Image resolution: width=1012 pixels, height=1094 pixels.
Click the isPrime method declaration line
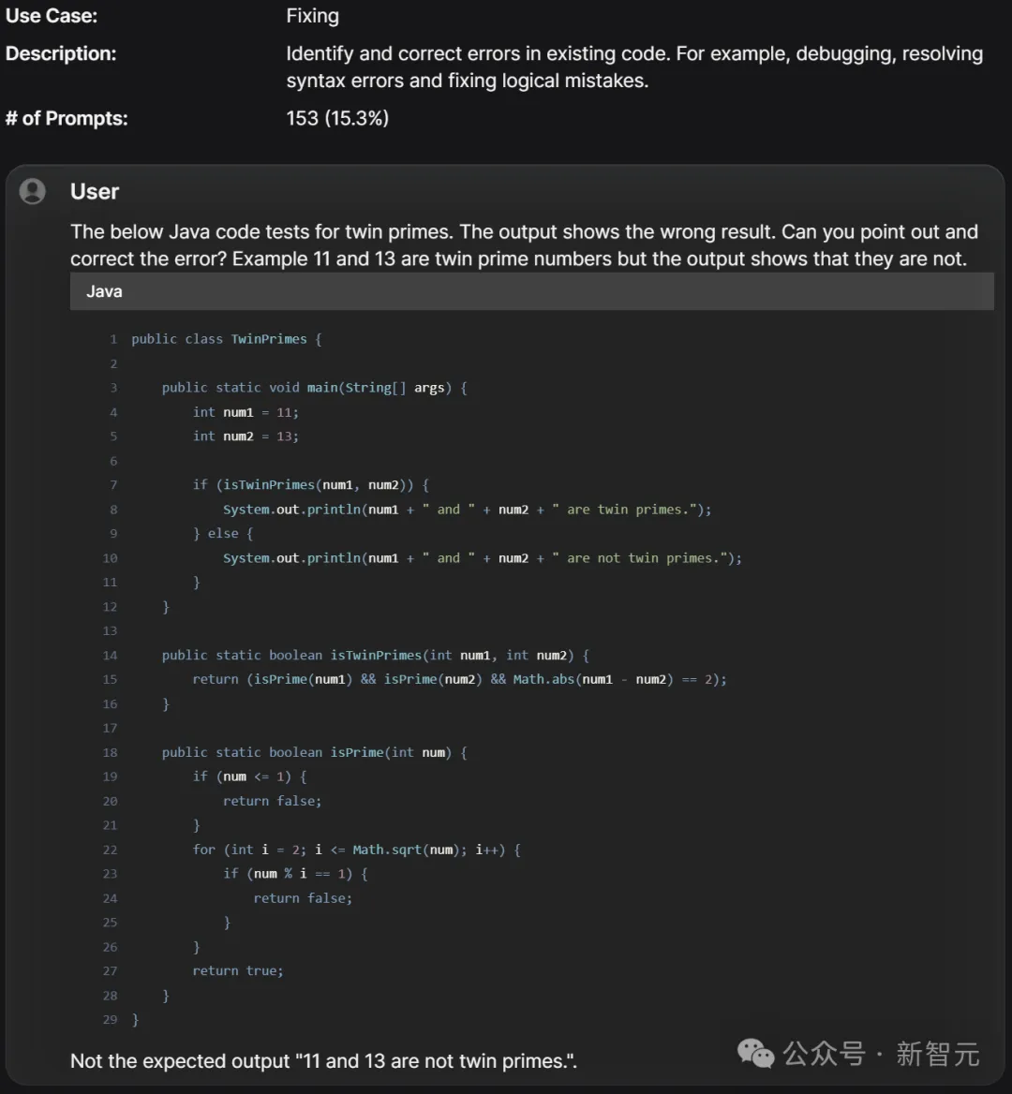(315, 752)
